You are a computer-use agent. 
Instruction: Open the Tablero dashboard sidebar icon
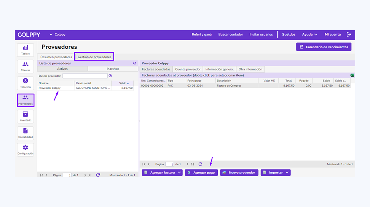pyautogui.click(x=25, y=50)
